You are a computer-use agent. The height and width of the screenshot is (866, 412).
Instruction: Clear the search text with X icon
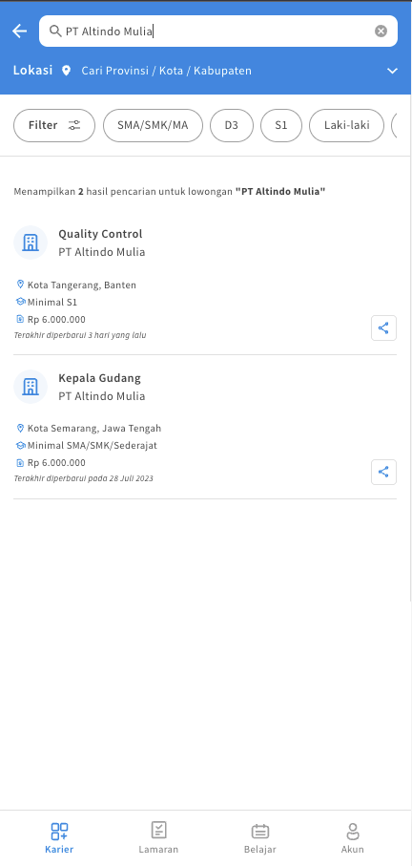[381, 31]
